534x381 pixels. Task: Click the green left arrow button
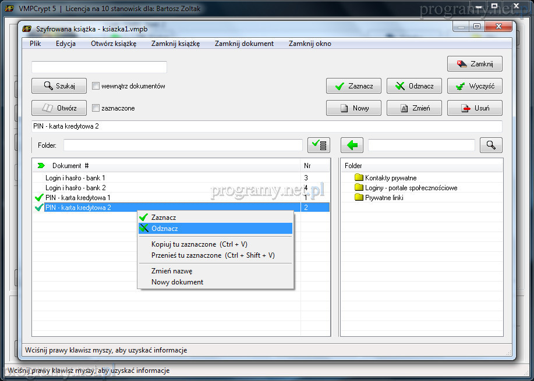(352, 145)
